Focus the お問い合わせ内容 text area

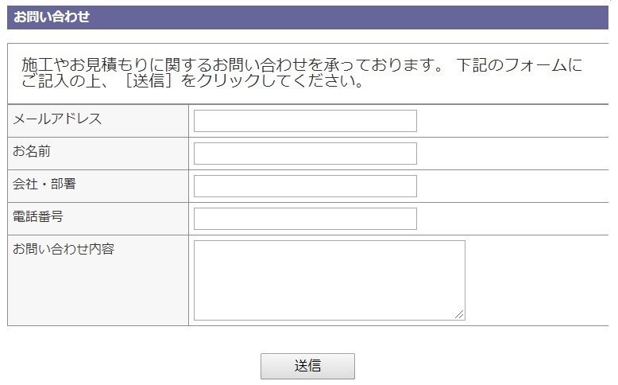point(329,280)
